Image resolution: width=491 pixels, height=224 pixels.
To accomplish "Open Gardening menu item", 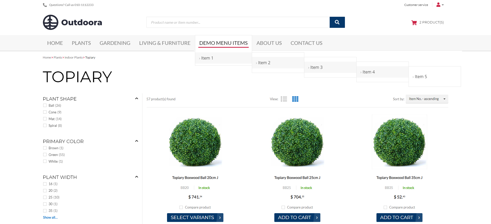I will [115, 43].
